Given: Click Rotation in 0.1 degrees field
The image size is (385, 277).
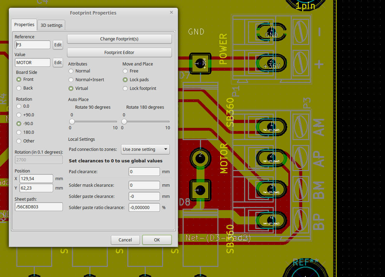Looking at the screenshot, I should (39, 160).
